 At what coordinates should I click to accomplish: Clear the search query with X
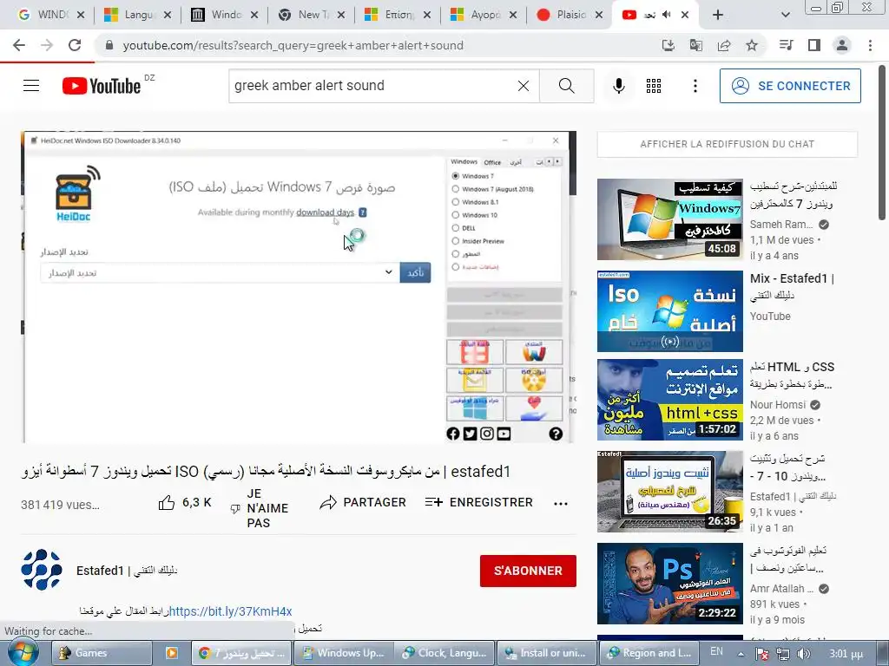(x=524, y=86)
